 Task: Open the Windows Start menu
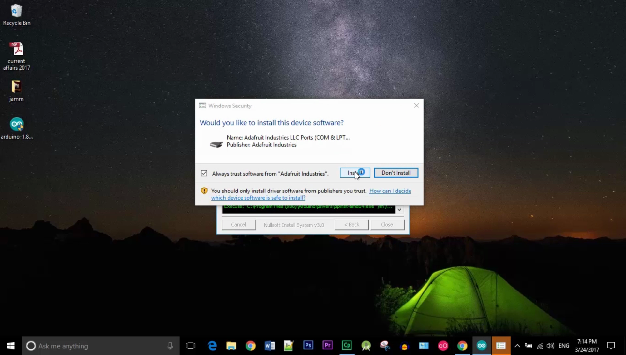click(11, 346)
